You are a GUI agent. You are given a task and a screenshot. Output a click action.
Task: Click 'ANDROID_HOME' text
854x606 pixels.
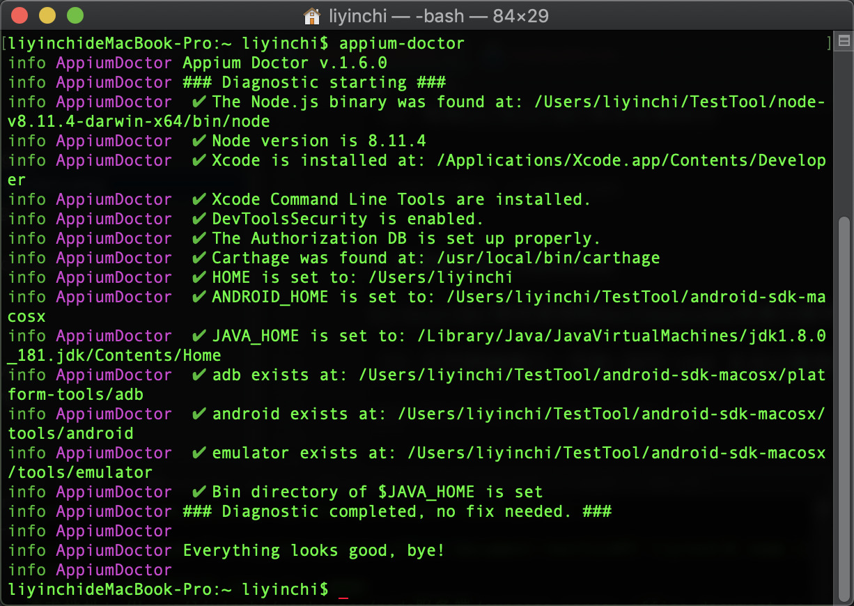pyautogui.click(x=270, y=297)
